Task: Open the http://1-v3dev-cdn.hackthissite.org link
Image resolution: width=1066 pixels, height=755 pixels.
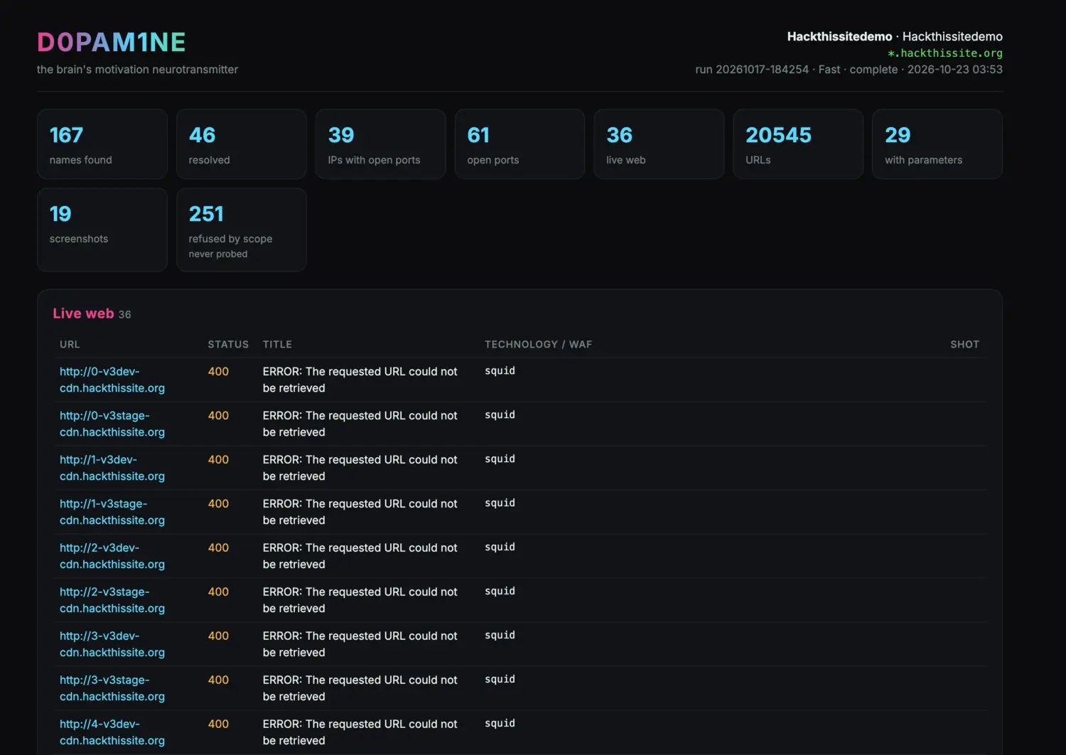Action: pyautogui.click(x=112, y=468)
